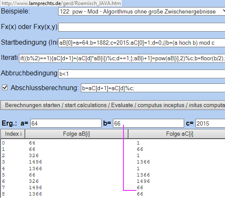Open the Beispiele dropdown list

click(142, 11)
